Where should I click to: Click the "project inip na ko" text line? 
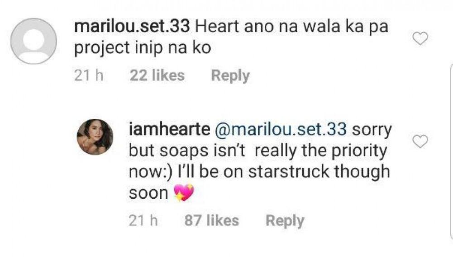tap(143, 48)
